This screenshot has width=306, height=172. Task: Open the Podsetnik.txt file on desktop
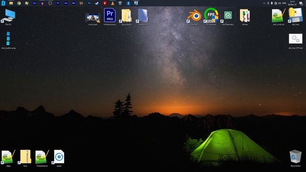coord(42,158)
